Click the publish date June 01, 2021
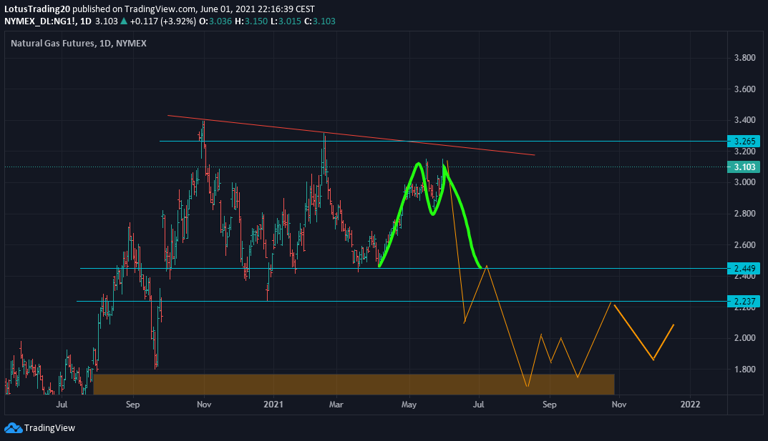768x441 pixels. [x=230, y=9]
